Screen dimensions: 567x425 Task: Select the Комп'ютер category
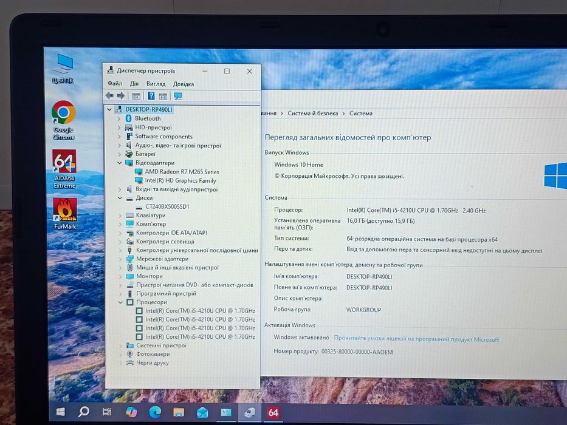point(151,224)
